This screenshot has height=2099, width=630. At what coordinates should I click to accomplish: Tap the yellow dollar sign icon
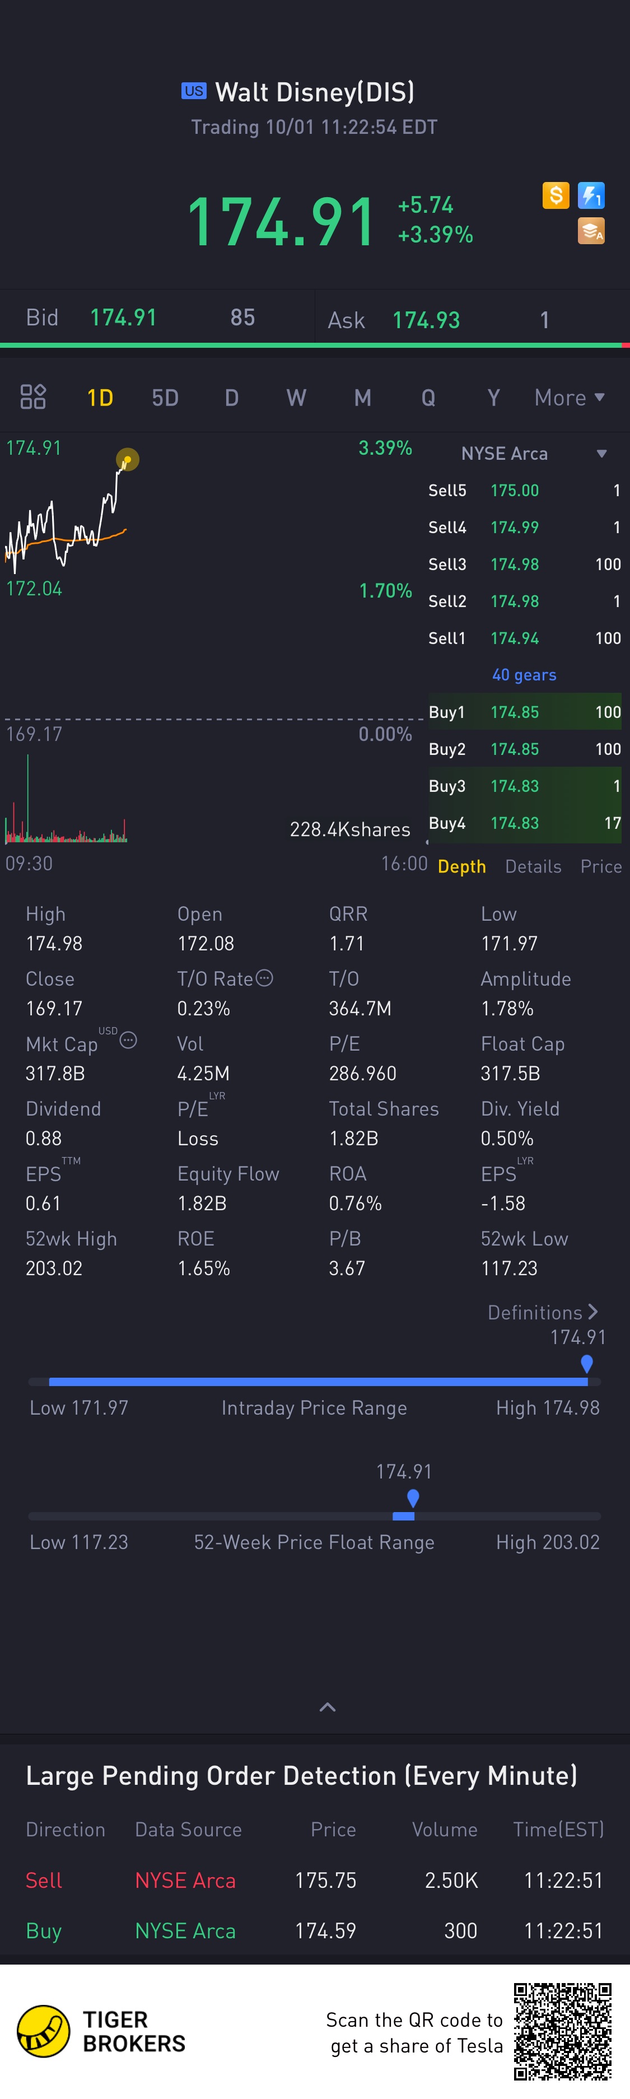(x=556, y=195)
